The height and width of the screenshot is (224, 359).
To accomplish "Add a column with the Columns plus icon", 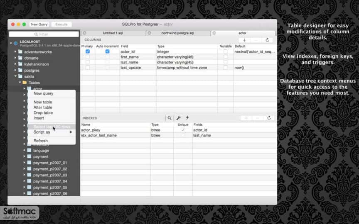I will pyautogui.click(x=244, y=40).
